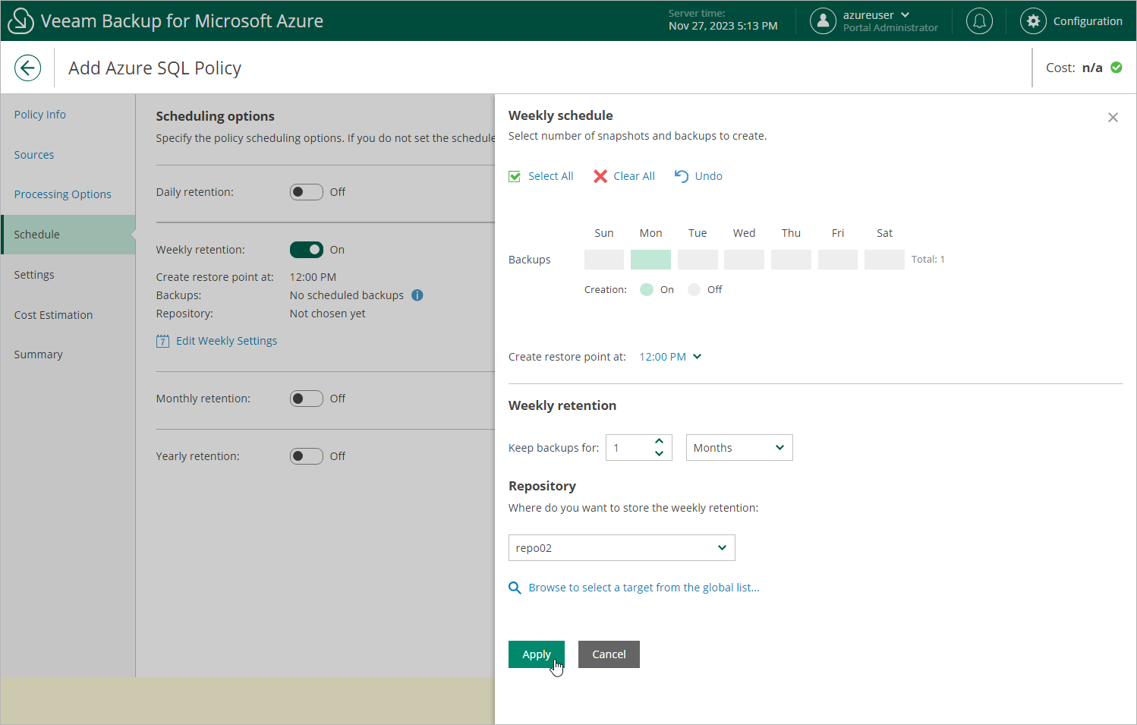Toggle Wednesday backup cell

click(x=744, y=260)
